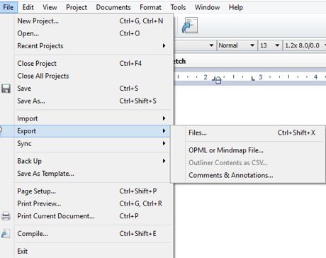Select Open... in the File menu

point(92,33)
